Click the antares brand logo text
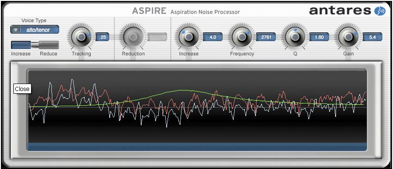 pyautogui.click(x=340, y=11)
